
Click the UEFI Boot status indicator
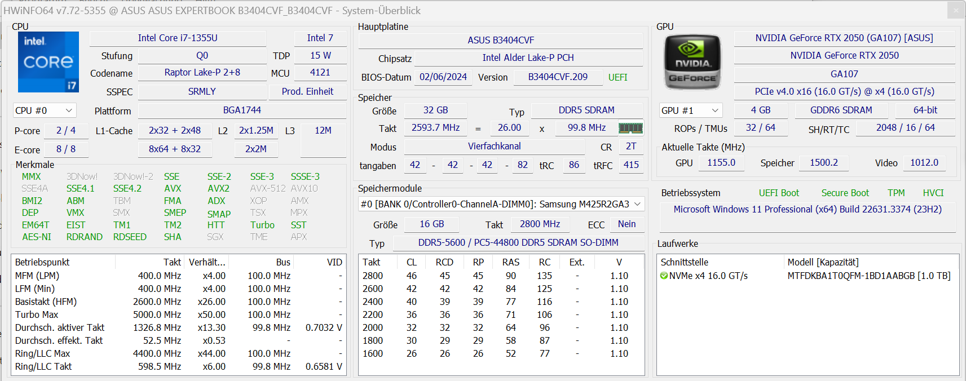click(x=779, y=193)
